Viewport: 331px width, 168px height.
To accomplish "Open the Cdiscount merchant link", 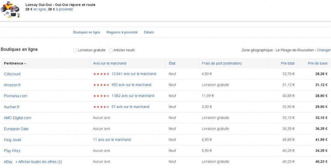I will [x=12, y=74].
